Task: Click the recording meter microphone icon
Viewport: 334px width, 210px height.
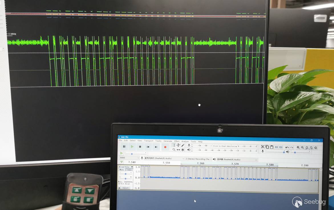Action: coord(189,145)
